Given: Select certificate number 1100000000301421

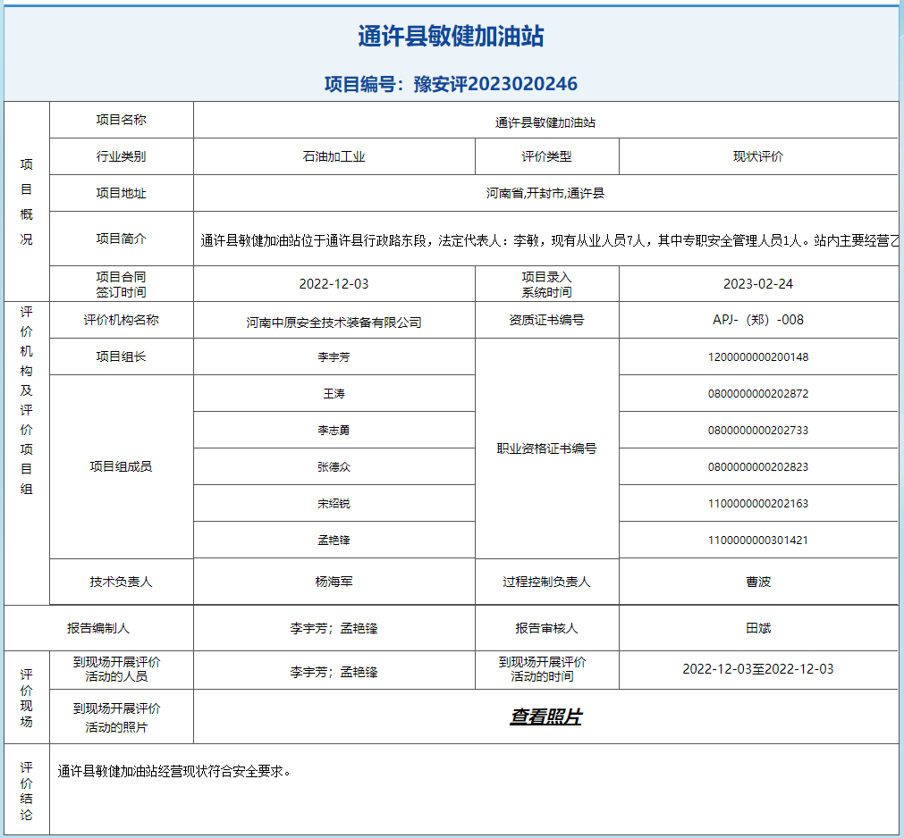Looking at the screenshot, I should (x=758, y=541).
